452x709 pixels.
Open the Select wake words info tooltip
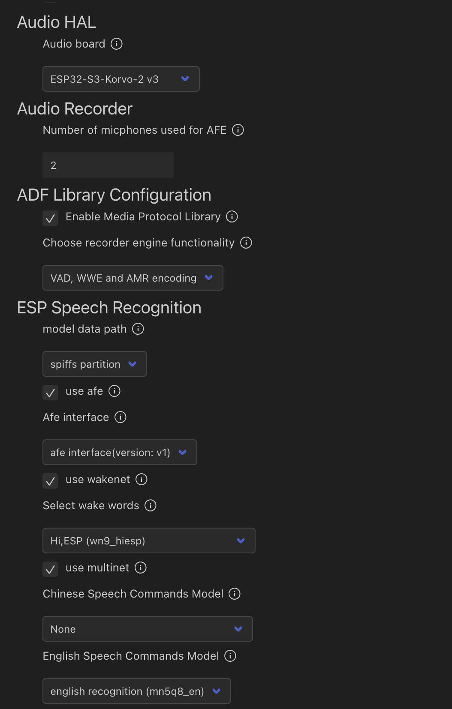[151, 506]
